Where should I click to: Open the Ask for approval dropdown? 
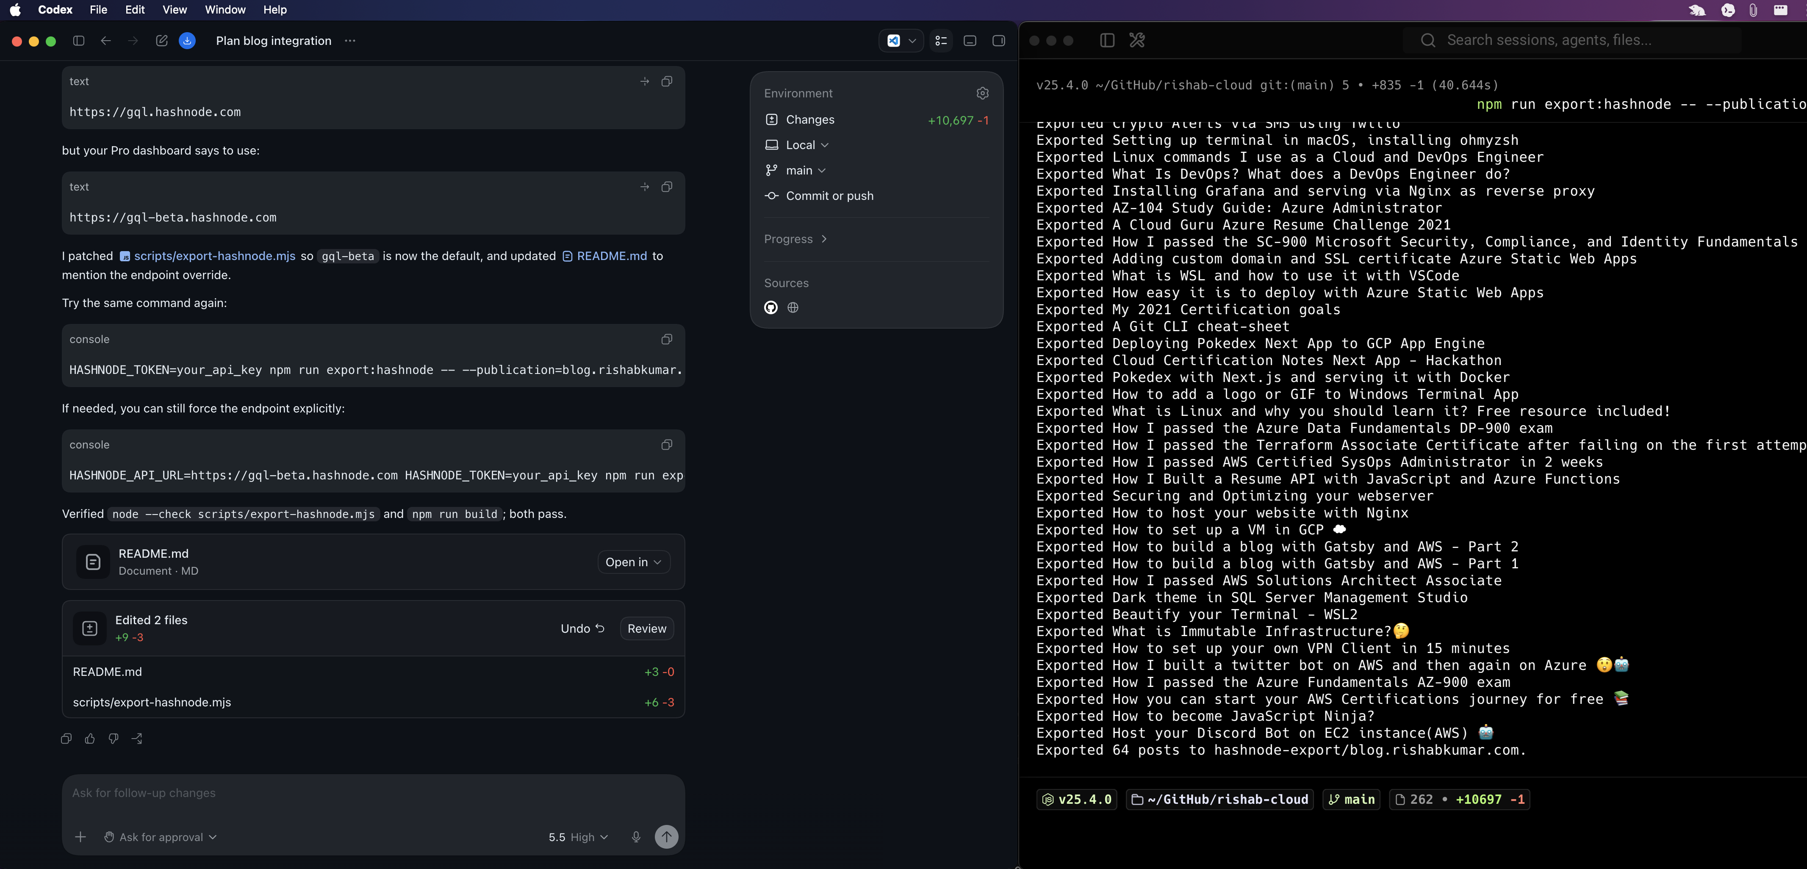pos(161,837)
